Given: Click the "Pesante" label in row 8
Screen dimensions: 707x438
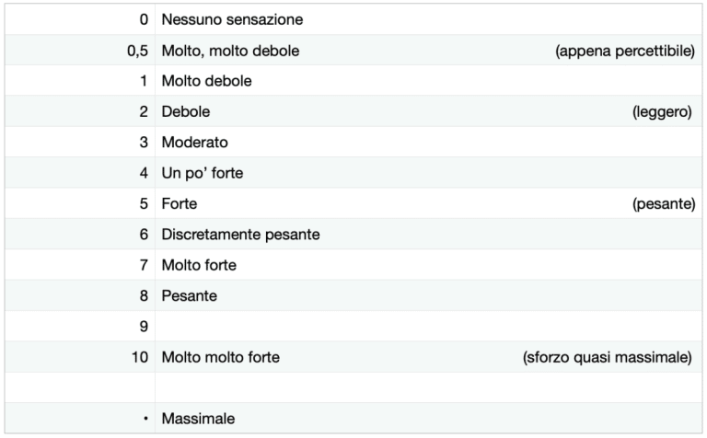Looking at the screenshot, I should (189, 296).
